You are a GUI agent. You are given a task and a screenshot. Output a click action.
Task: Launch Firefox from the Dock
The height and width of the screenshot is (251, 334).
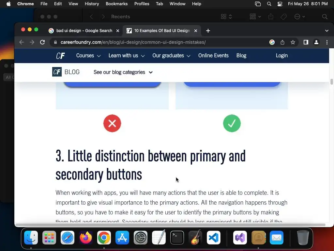coord(86,237)
